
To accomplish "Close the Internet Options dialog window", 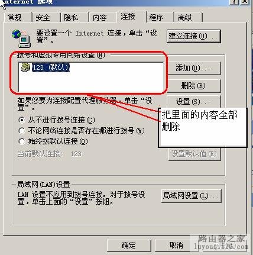I will tap(245, 2).
